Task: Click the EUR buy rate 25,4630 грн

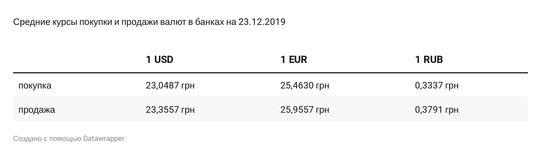Action: pyautogui.click(x=305, y=86)
